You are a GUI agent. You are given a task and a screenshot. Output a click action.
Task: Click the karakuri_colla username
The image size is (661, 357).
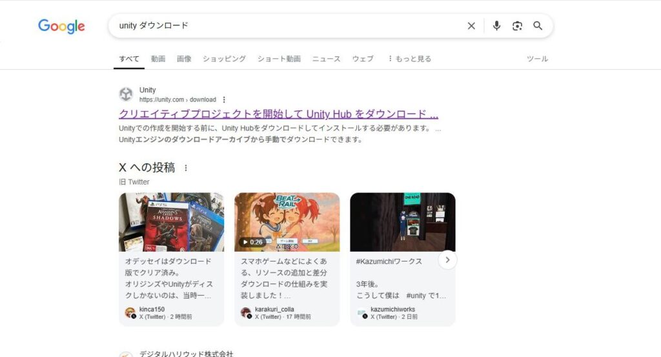coord(274,309)
